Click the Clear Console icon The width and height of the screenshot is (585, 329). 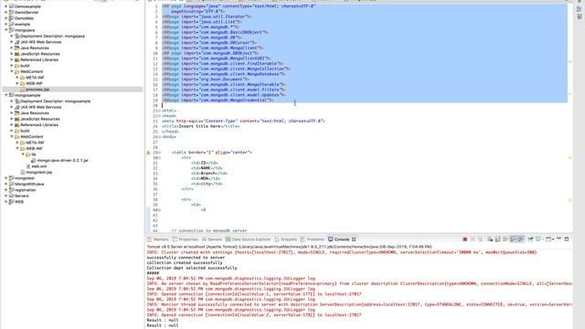click(x=490, y=239)
